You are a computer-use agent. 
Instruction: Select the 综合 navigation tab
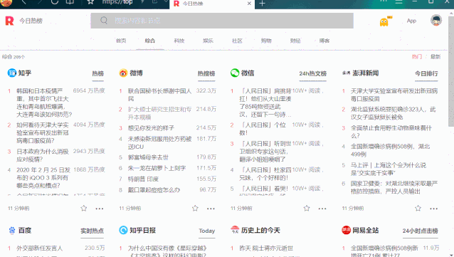tap(150, 41)
